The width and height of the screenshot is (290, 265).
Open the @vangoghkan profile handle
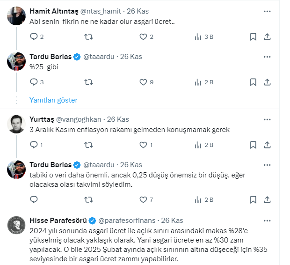coord(78,119)
